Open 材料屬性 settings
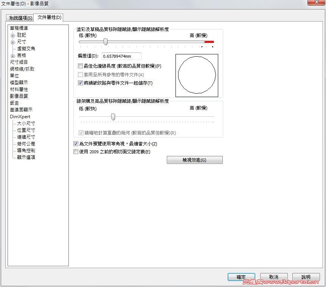This screenshot has height=287, width=326. point(19,89)
